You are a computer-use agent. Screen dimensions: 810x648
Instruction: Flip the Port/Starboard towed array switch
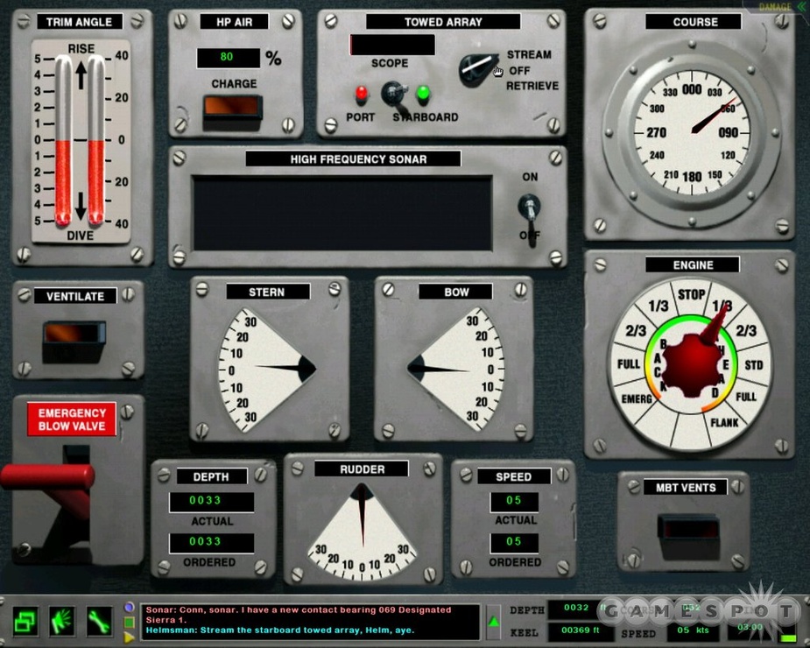click(x=390, y=92)
